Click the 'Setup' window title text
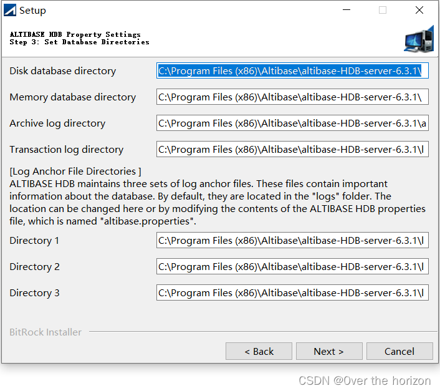This screenshot has width=440, height=391. pyautogui.click(x=32, y=11)
